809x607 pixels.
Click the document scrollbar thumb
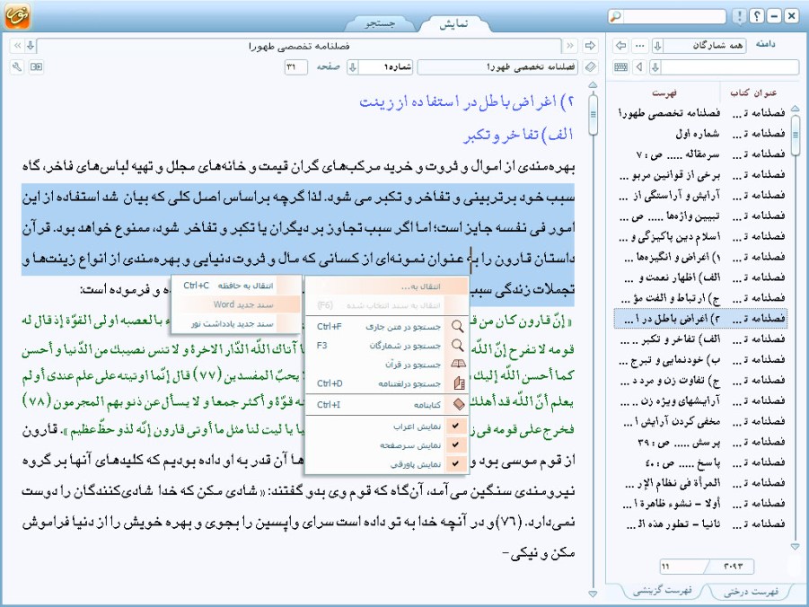(x=593, y=114)
